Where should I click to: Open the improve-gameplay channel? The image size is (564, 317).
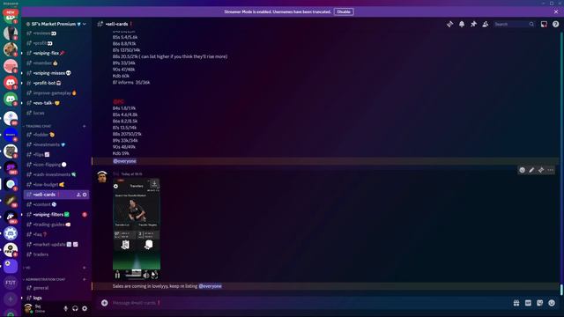(56, 93)
